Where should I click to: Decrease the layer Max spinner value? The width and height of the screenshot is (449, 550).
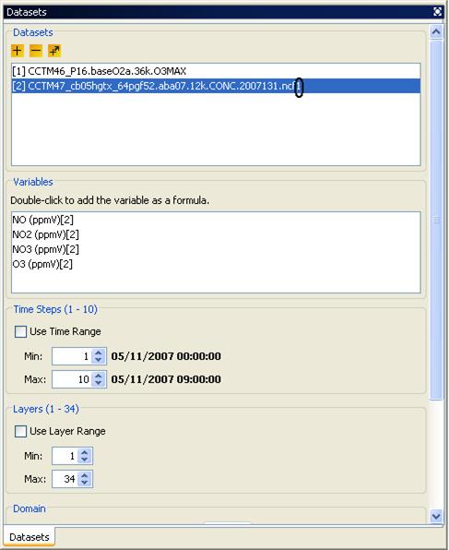click(85, 483)
